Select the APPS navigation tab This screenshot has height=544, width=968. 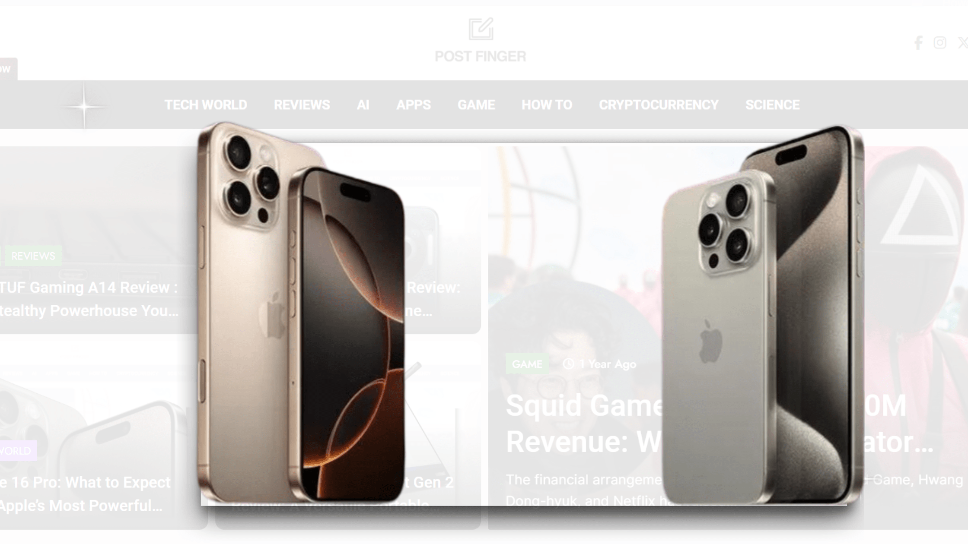tap(414, 105)
